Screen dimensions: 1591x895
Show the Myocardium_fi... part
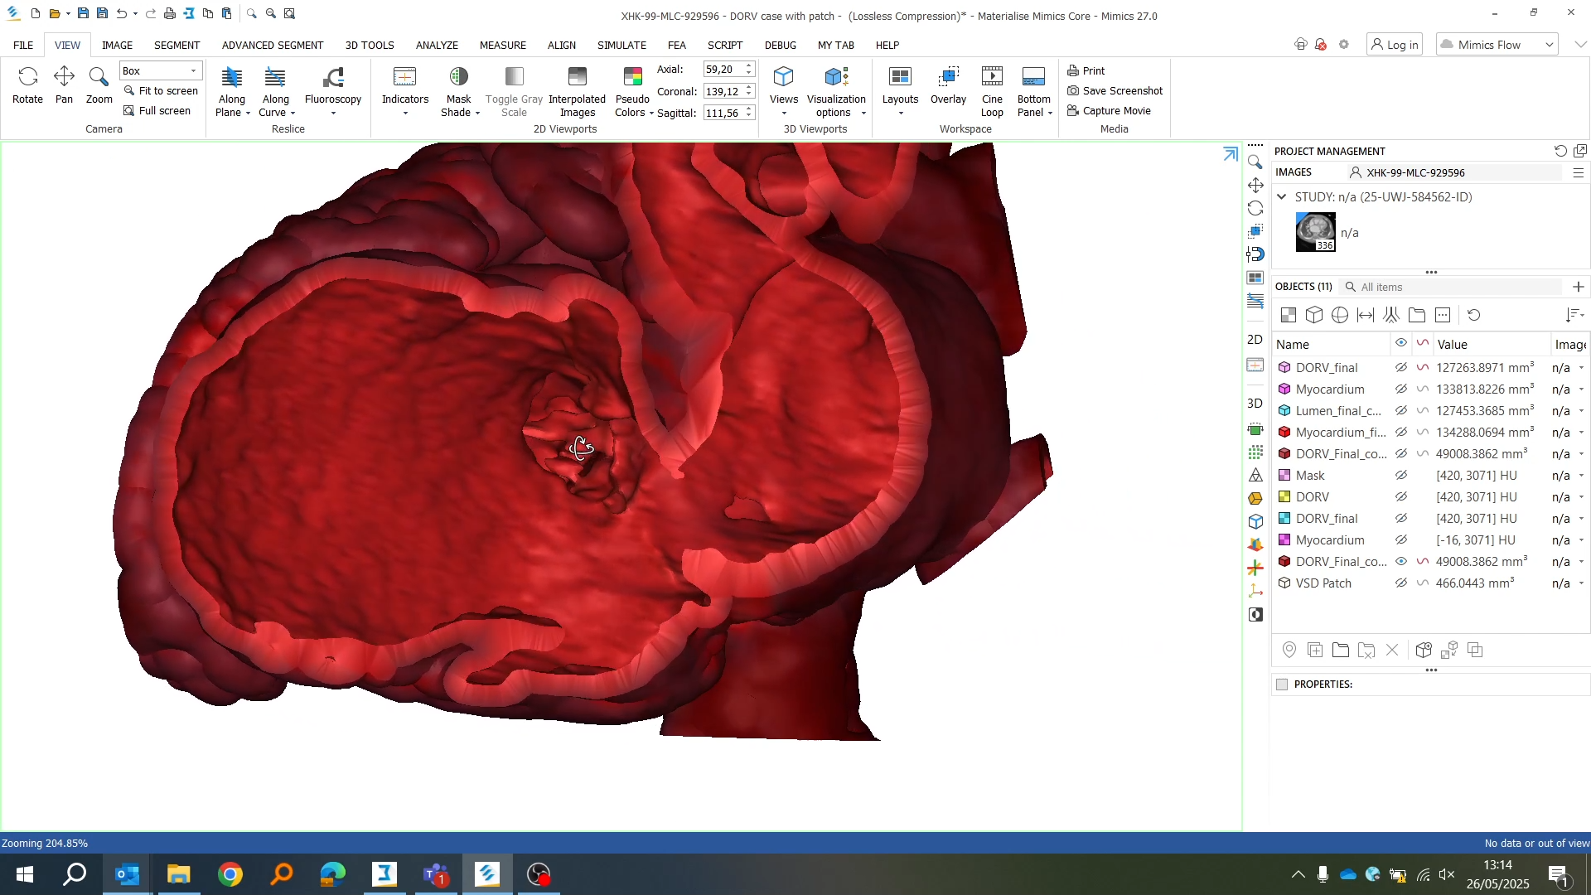coord(1401,433)
